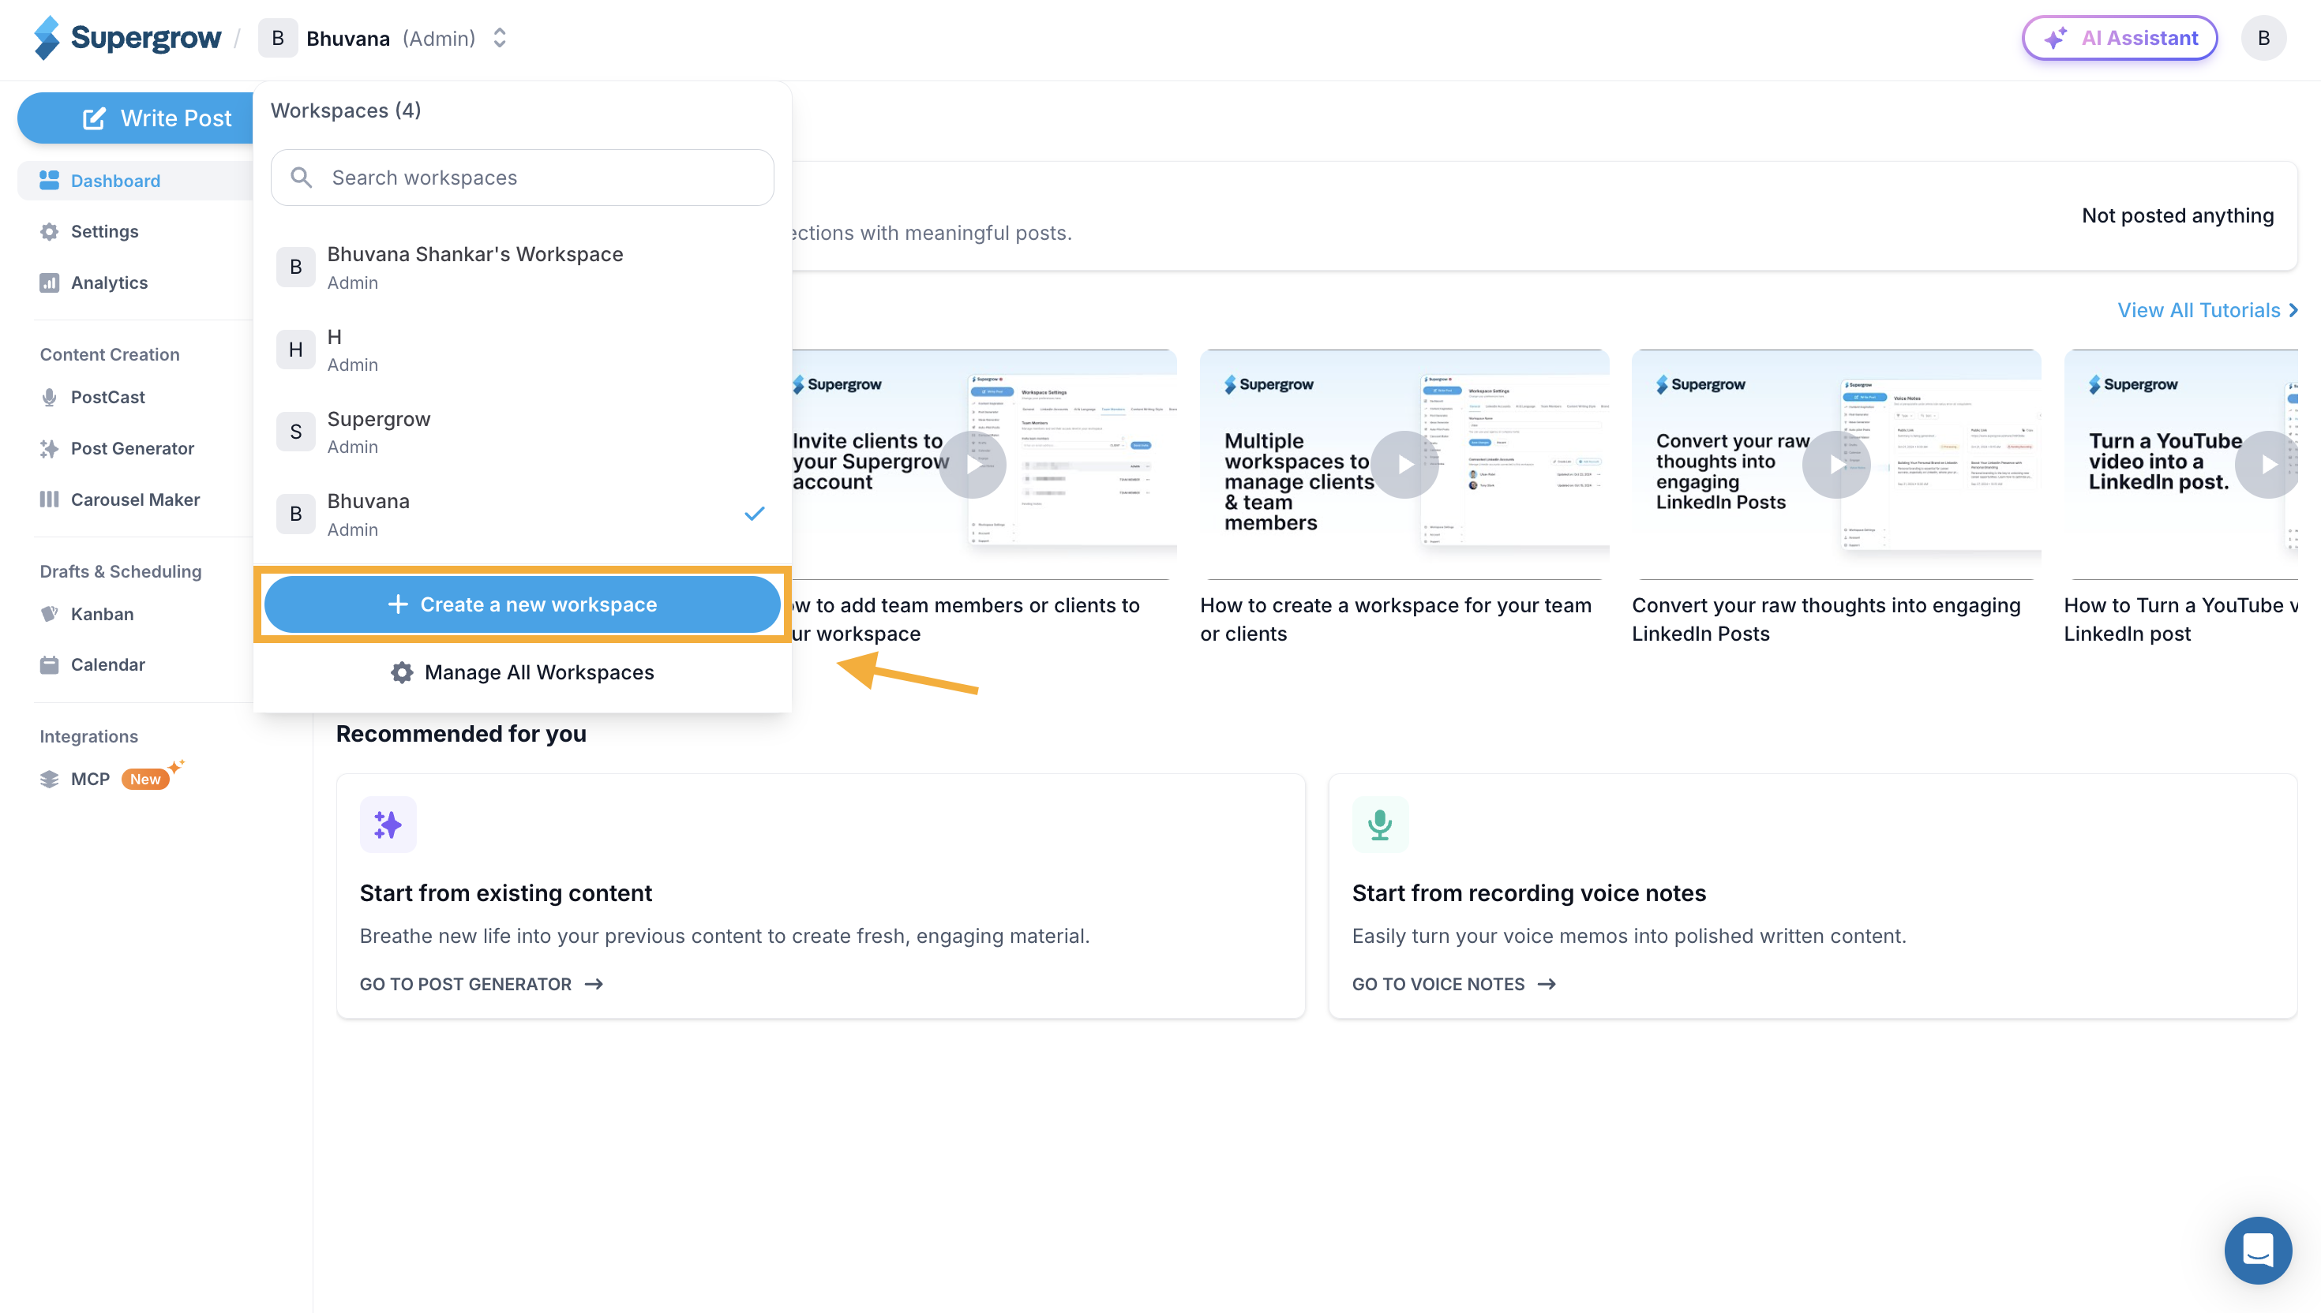Click Create a new workspace
Viewport: 2321px width, 1313px height.
coord(523,604)
